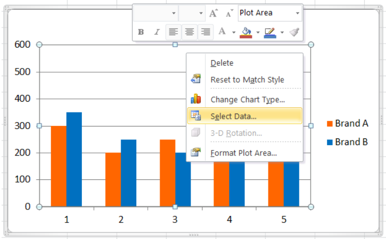Apply font color with the A icon

click(x=222, y=32)
